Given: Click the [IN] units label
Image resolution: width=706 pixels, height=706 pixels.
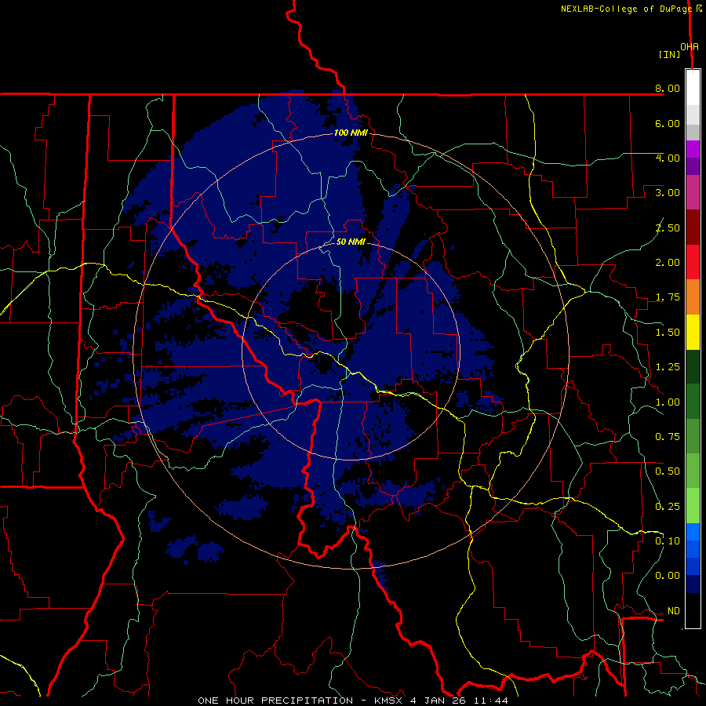Looking at the screenshot, I should pyautogui.click(x=669, y=54).
